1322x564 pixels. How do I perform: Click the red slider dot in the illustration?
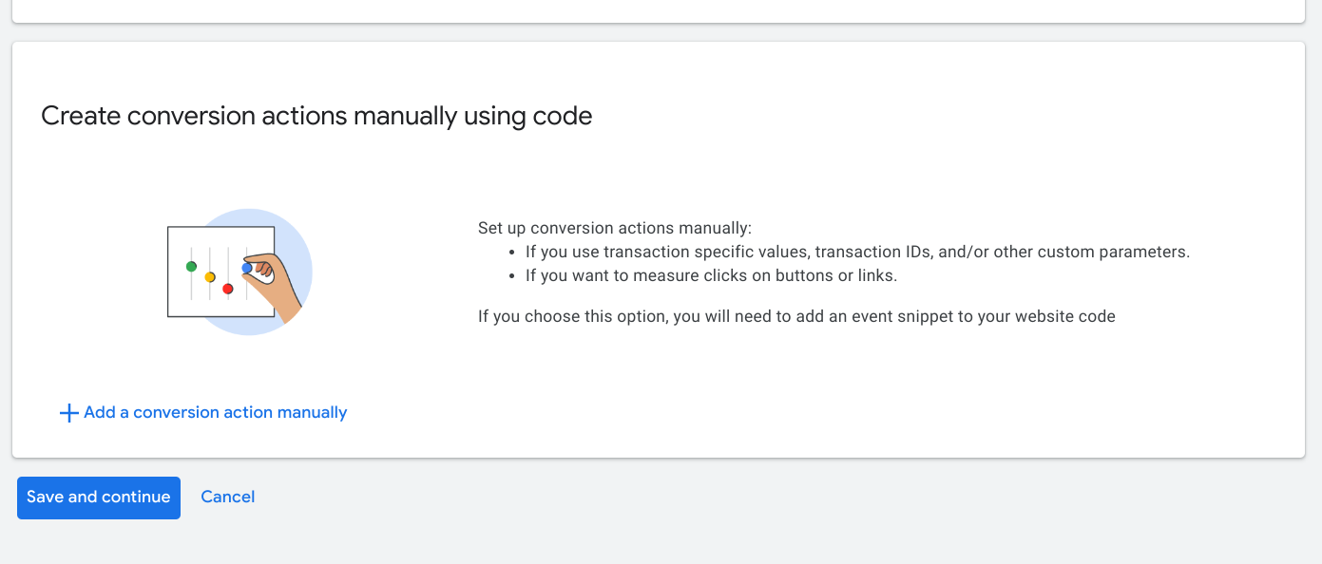(228, 289)
